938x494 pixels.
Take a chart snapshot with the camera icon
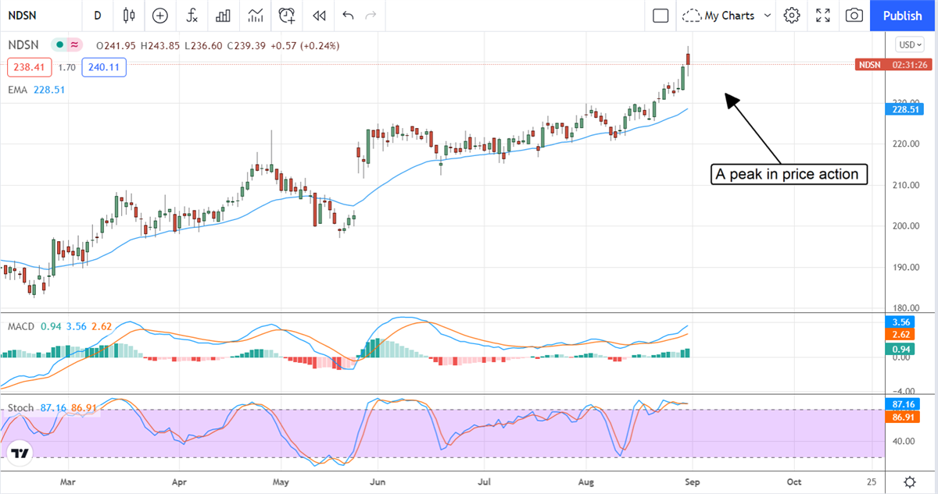(854, 16)
